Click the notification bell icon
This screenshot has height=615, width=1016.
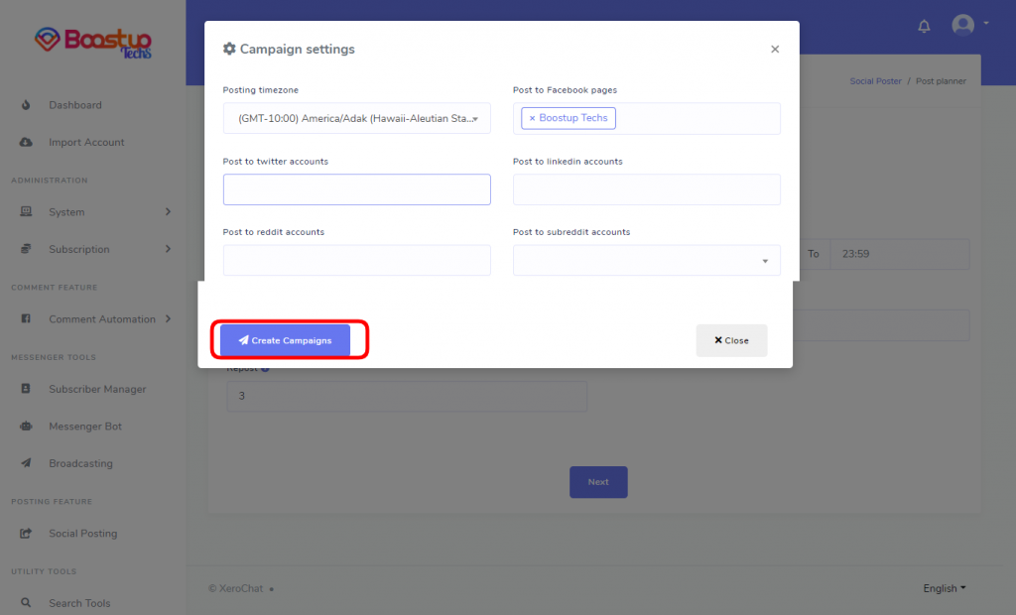click(924, 26)
